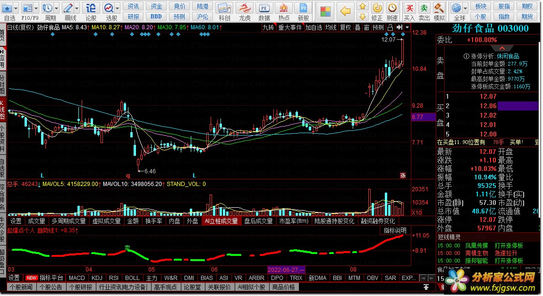
Task: Open 指标说明 indicator description
Action: pos(395,230)
